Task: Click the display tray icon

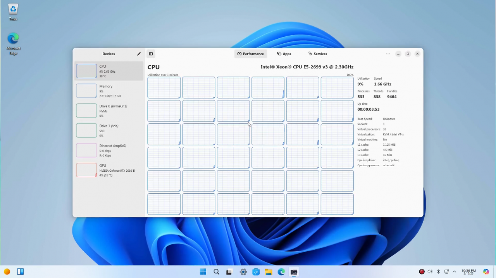Action: [x=446, y=271]
